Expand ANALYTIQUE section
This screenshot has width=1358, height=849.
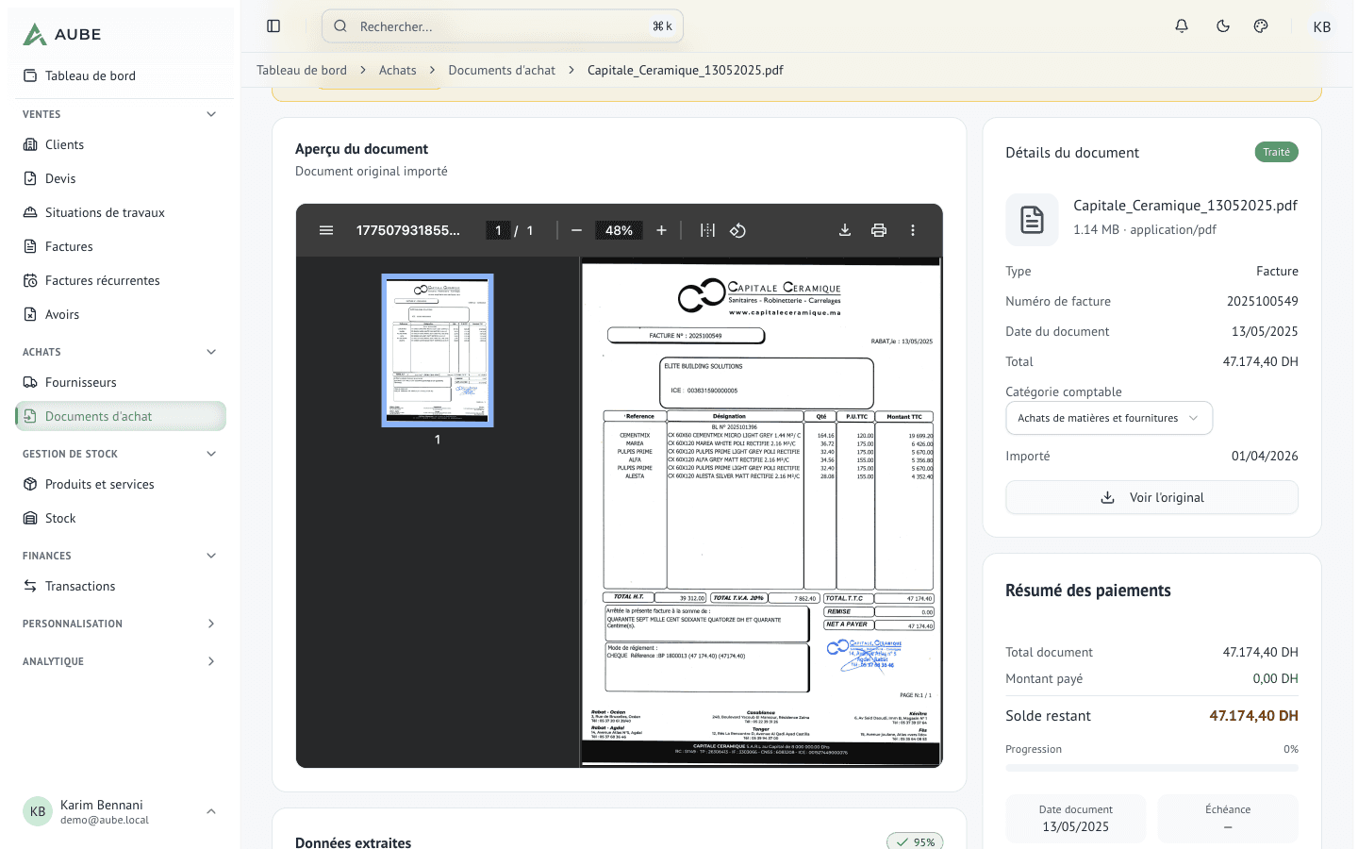coord(211,661)
